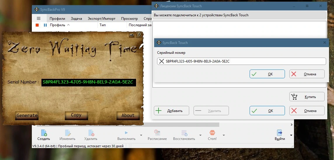Click the Восстановить restore icon
Screen dimensions: 334x160
point(184,133)
